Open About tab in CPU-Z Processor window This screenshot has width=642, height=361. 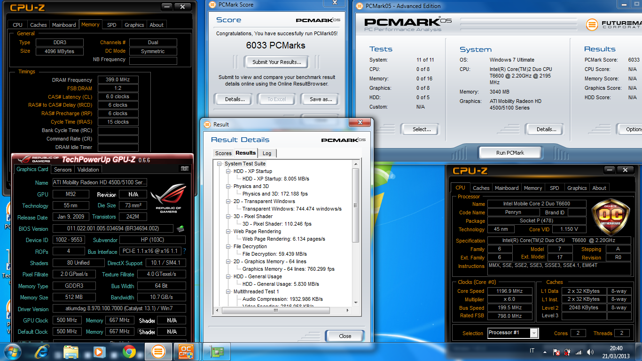click(x=599, y=188)
